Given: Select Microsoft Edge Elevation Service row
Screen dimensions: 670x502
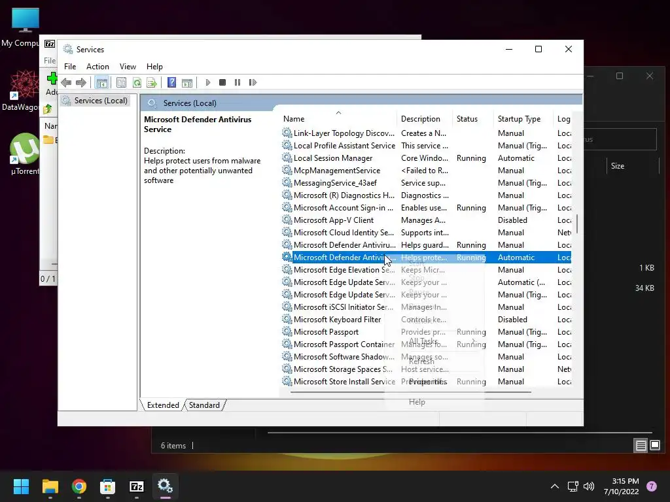Looking at the screenshot, I should [x=427, y=270].
